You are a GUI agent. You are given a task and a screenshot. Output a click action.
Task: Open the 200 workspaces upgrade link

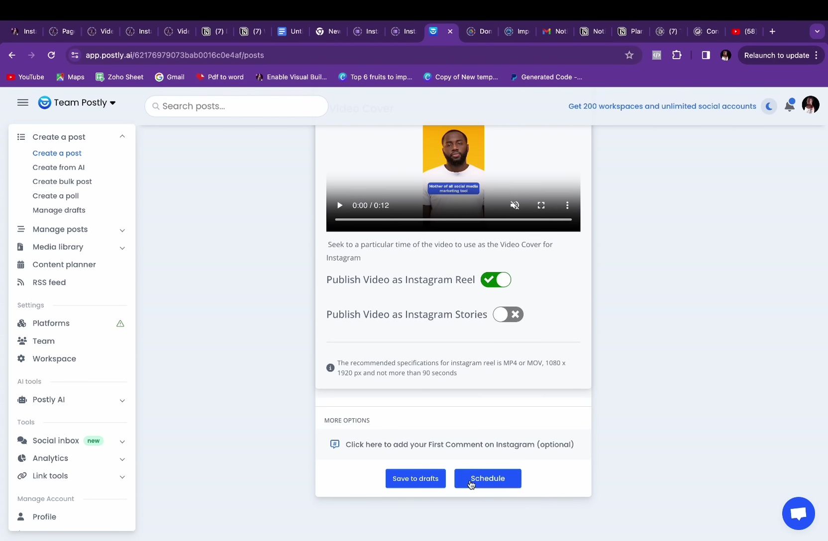click(x=662, y=106)
